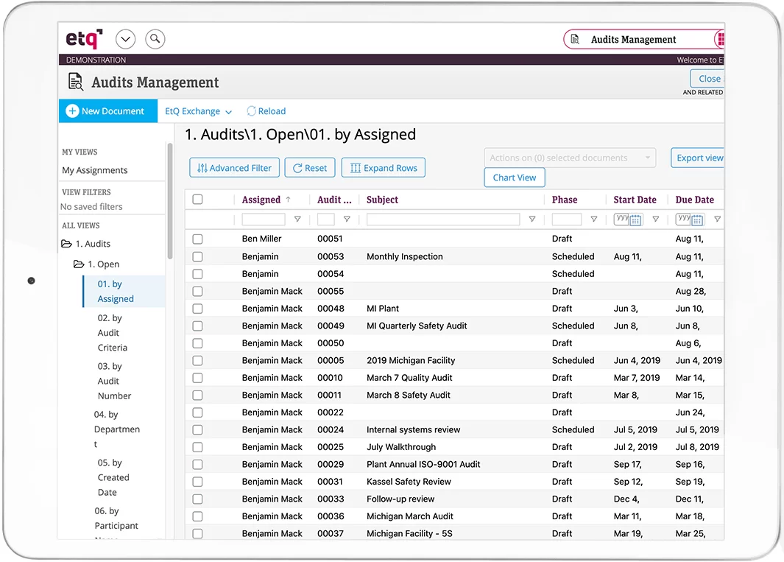The width and height of the screenshot is (784, 562).
Task: Collapse the 1. Audits folder in sidebar
Action: point(67,244)
